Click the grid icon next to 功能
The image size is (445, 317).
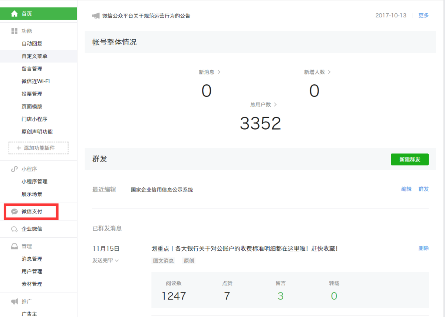coord(14,31)
